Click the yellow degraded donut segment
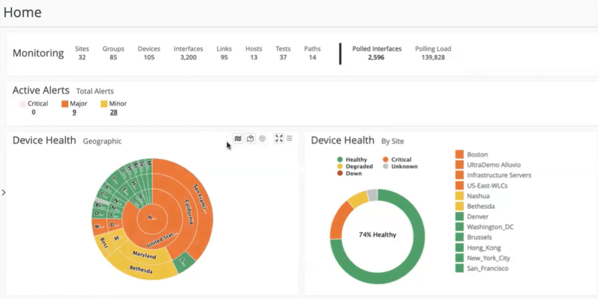 pyautogui.click(x=358, y=200)
